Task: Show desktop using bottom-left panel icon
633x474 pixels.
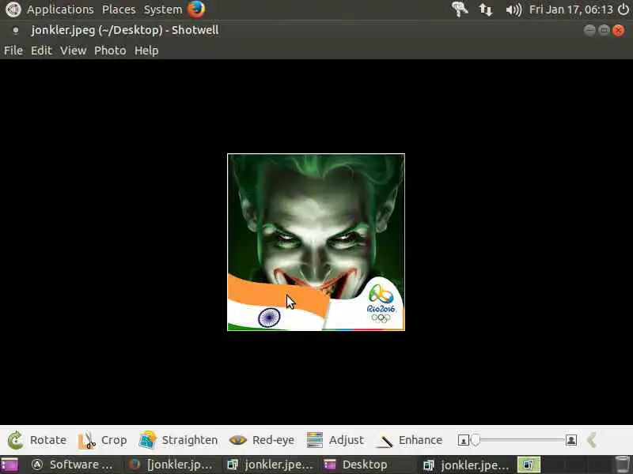Action: click(x=9, y=465)
